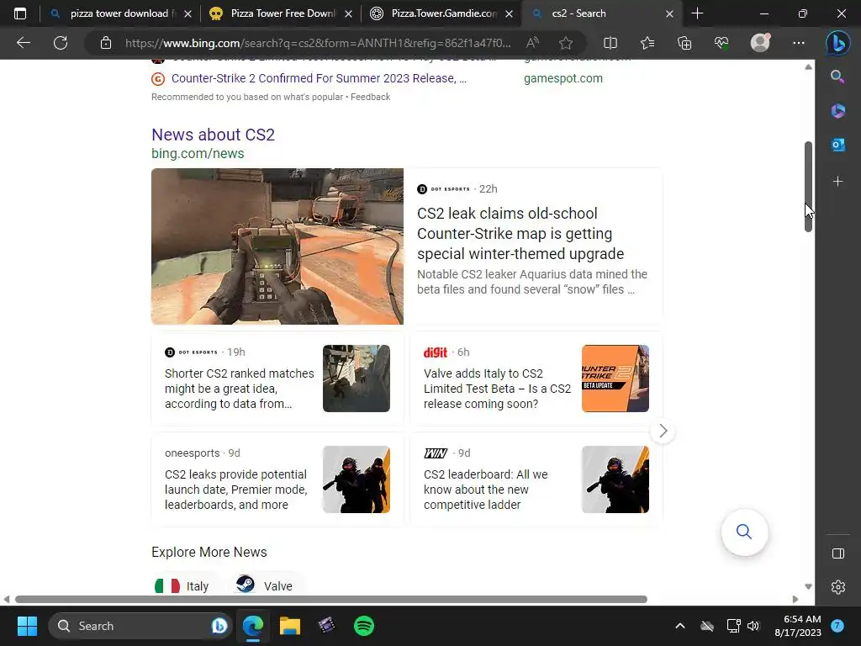Click the floating search magnifier button

744,532
